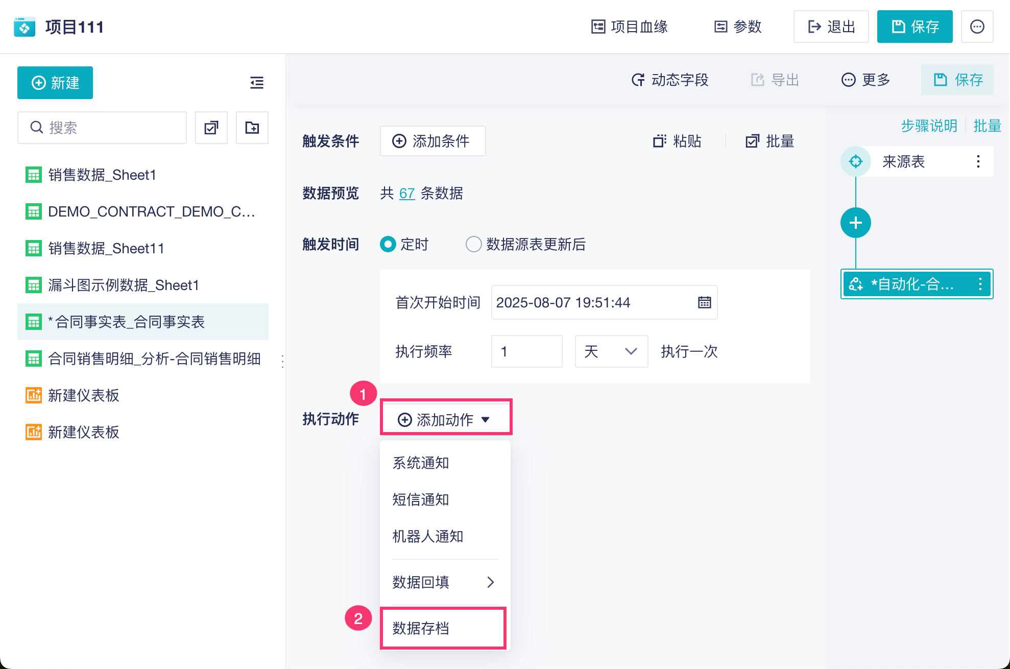Choose 数据存档 from the action menu
The height and width of the screenshot is (669, 1010).
[421, 628]
